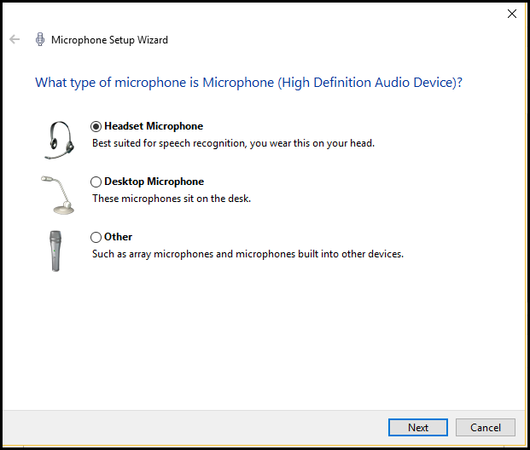Pick the Other radio circle
This screenshot has height=450, width=530.
[96, 237]
